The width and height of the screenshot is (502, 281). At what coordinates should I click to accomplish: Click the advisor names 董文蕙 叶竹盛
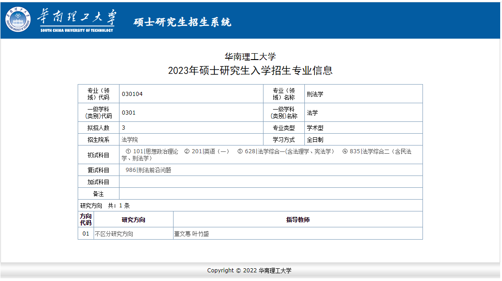click(x=191, y=234)
